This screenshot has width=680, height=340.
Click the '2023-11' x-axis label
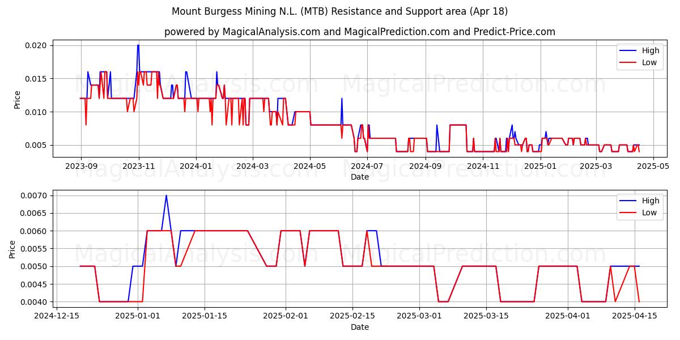pos(139,167)
